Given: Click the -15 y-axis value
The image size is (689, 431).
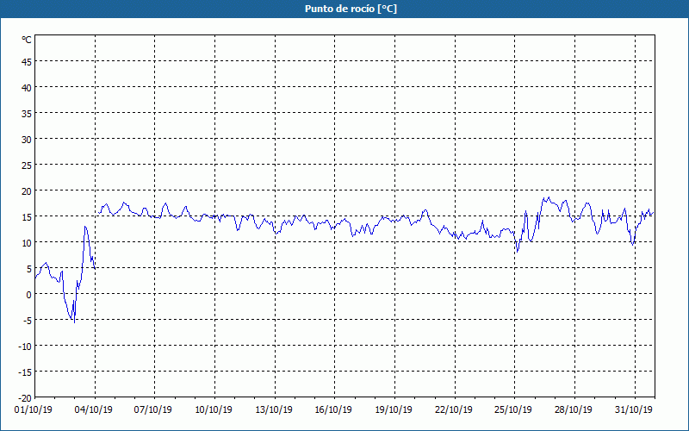Looking at the screenshot, I should [x=25, y=372].
